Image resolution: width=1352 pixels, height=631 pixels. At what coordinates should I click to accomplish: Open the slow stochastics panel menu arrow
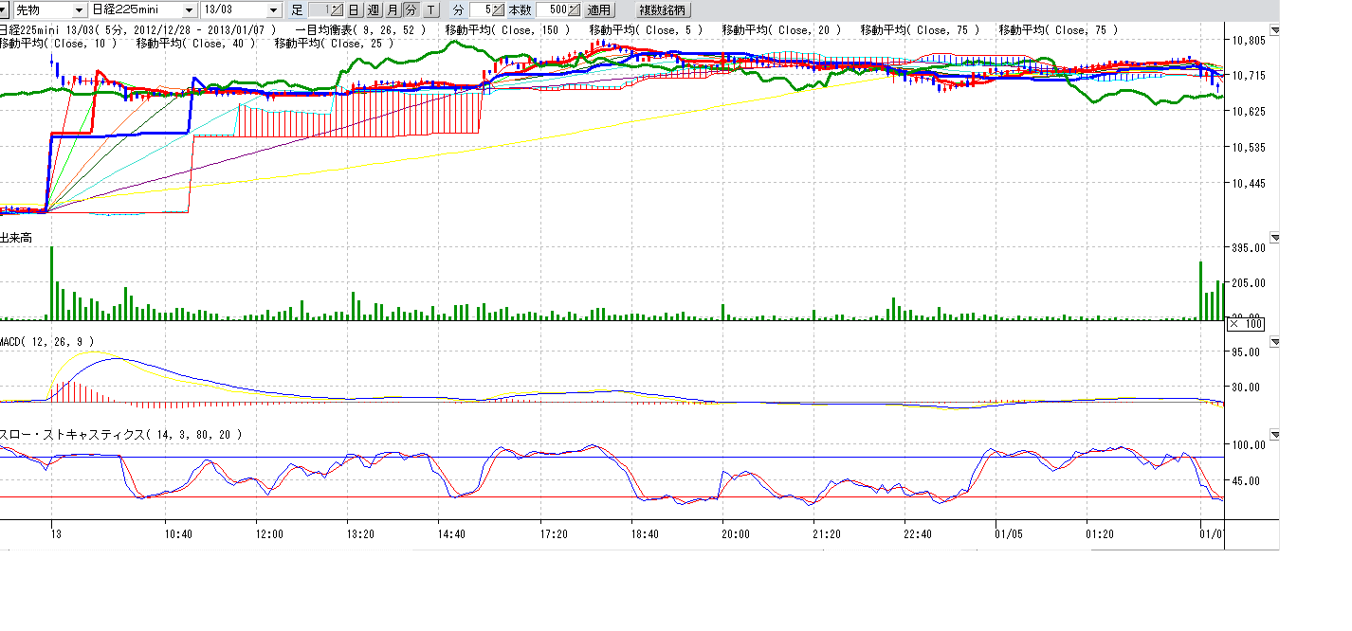click(1274, 434)
